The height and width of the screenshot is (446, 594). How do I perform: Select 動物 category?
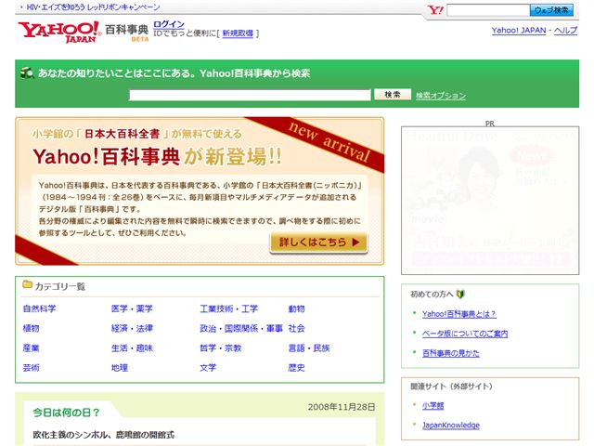point(296,308)
